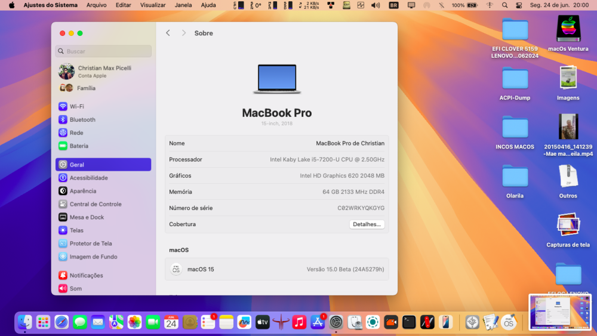Viewport: 597px width, 336px height.
Task: Click the macOS 15 OS icon
Action: 176,269
